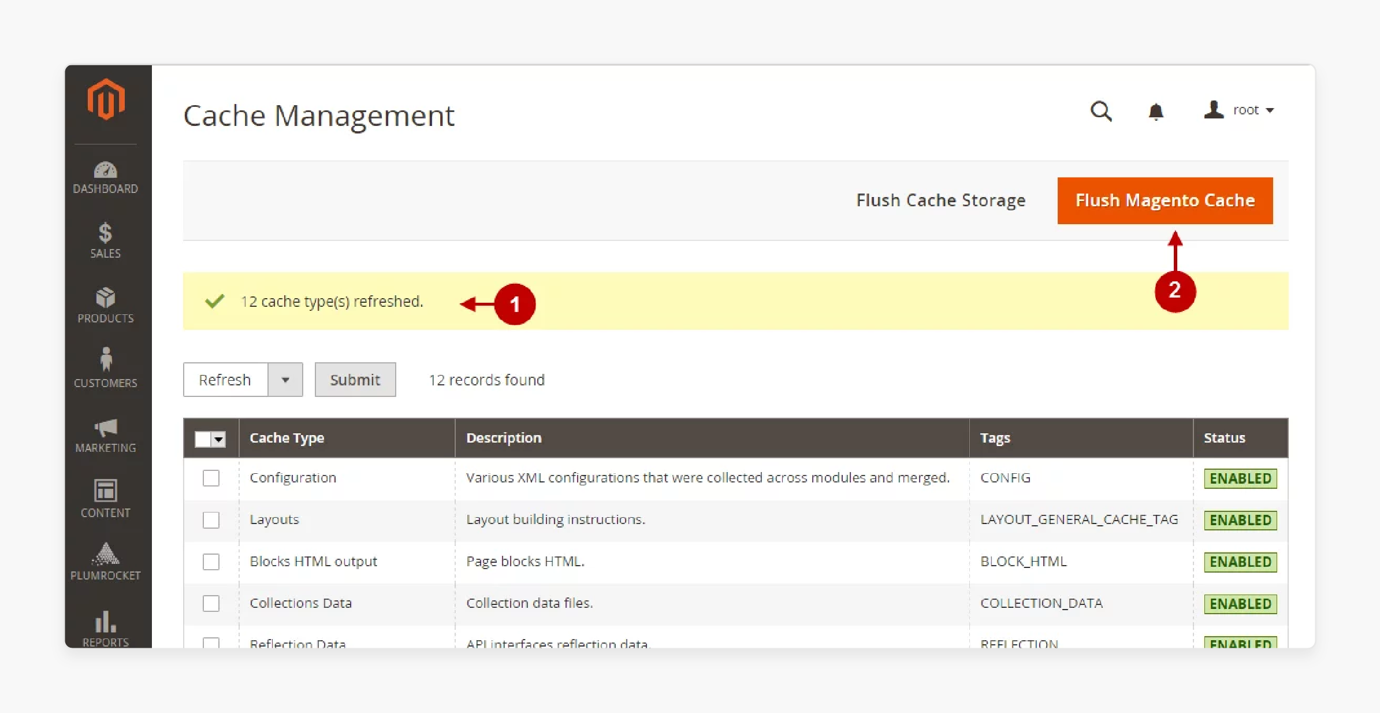Viewport: 1380px width, 713px height.
Task: Click the PLUMROCKET menu label
Action: (x=106, y=575)
